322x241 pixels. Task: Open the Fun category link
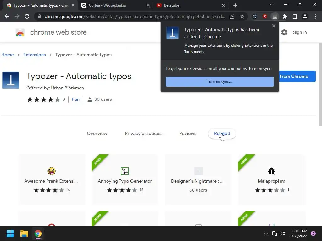75,99
